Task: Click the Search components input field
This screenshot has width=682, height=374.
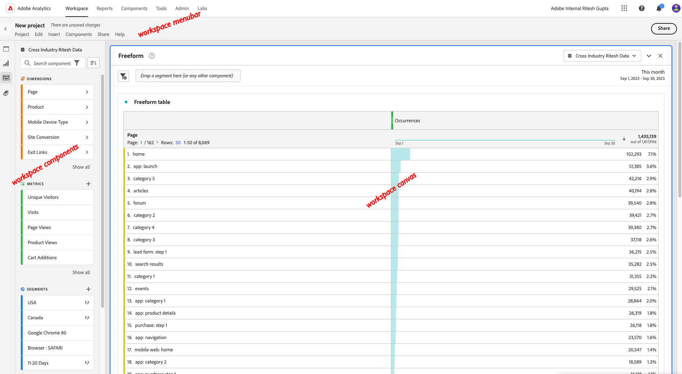Action: [53, 63]
